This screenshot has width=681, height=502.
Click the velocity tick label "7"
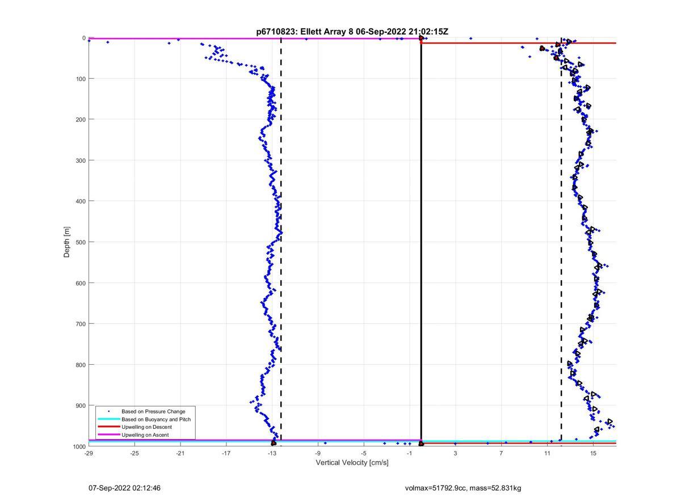502,453
